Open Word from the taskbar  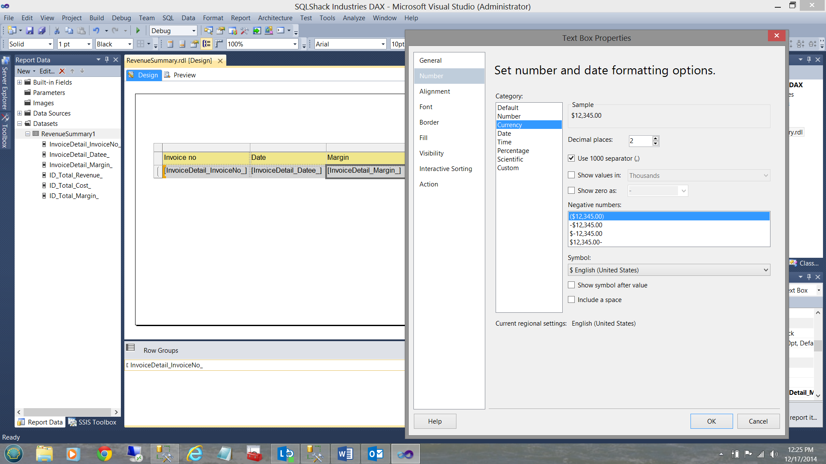coord(345,454)
